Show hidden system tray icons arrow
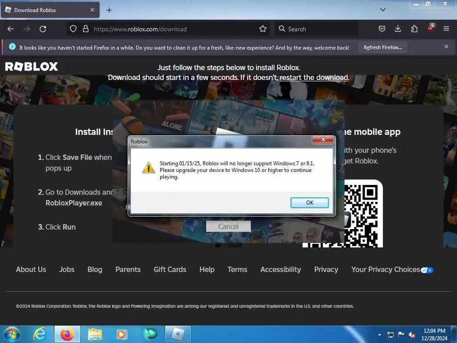Image resolution: width=457 pixels, height=343 pixels. point(379,334)
